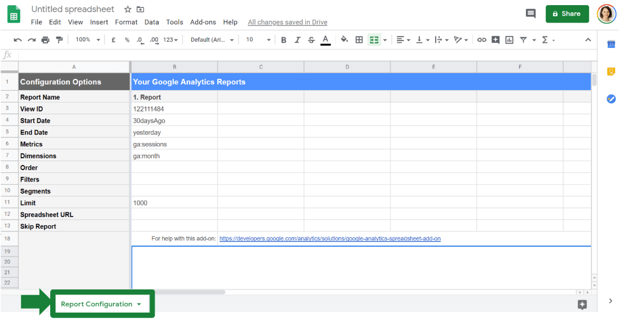Open the borders tool
Screen dimensions: 623x321
[359, 40]
